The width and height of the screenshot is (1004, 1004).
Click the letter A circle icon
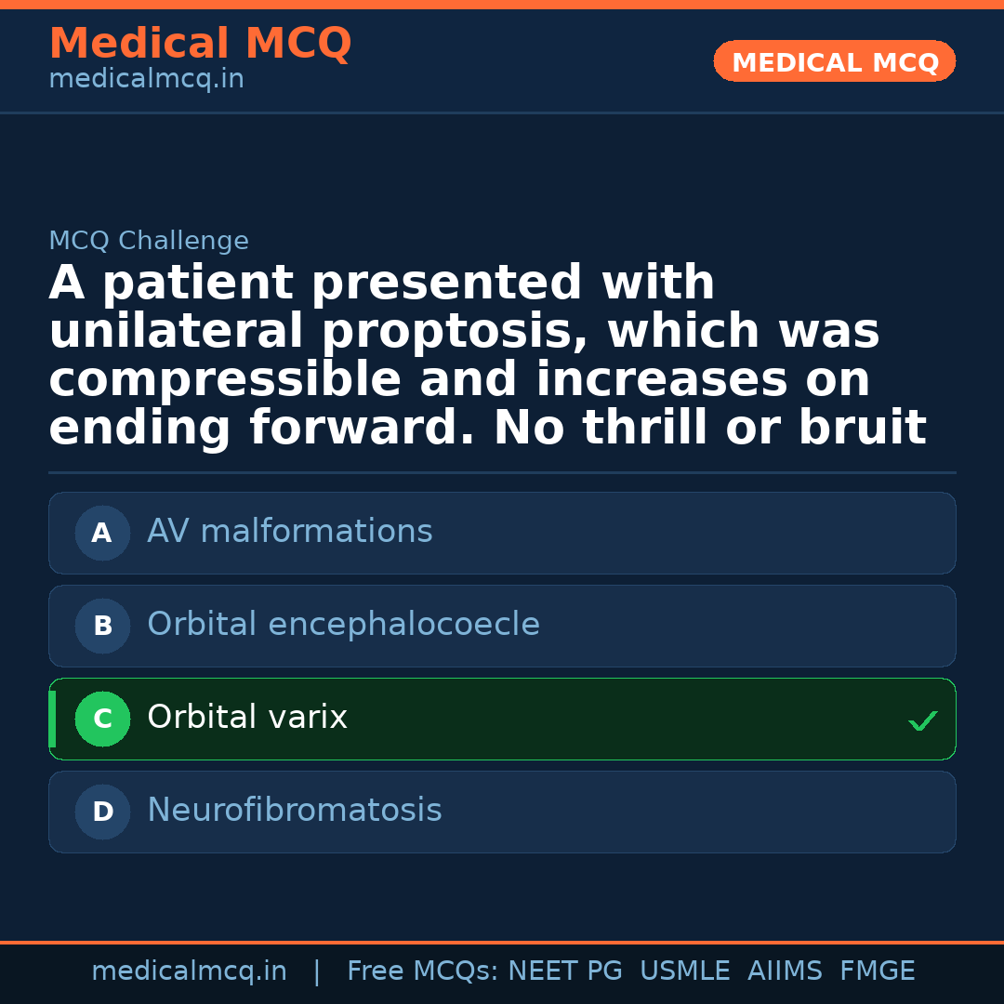pyautogui.click(x=102, y=533)
